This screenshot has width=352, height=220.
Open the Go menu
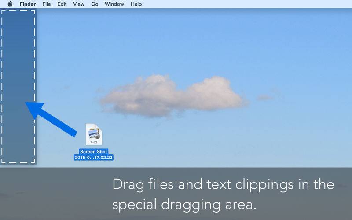95,4
